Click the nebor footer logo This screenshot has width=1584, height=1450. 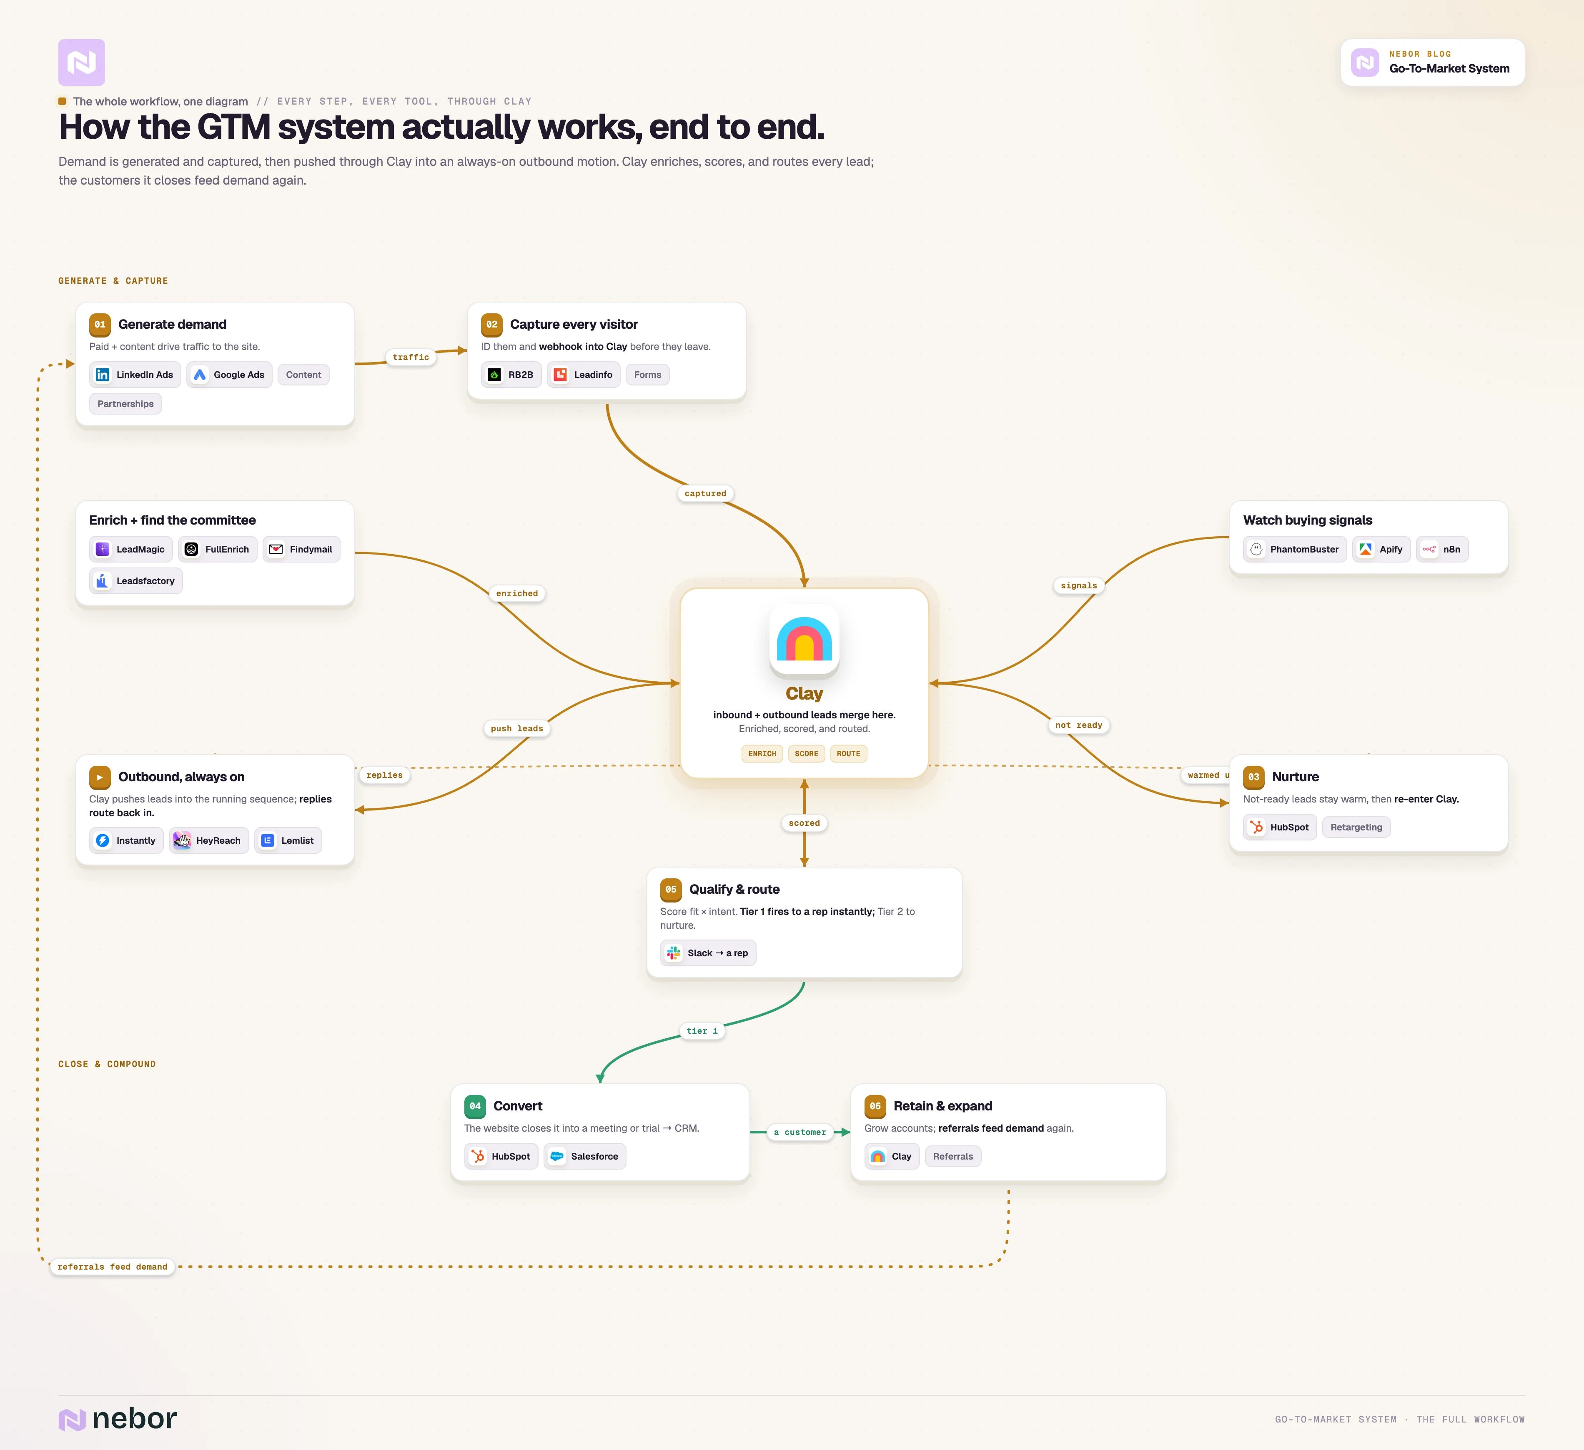click(x=118, y=1419)
